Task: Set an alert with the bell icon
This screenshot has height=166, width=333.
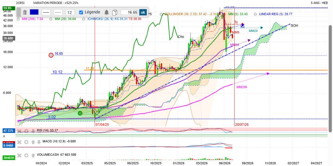Action: tap(107, 12)
